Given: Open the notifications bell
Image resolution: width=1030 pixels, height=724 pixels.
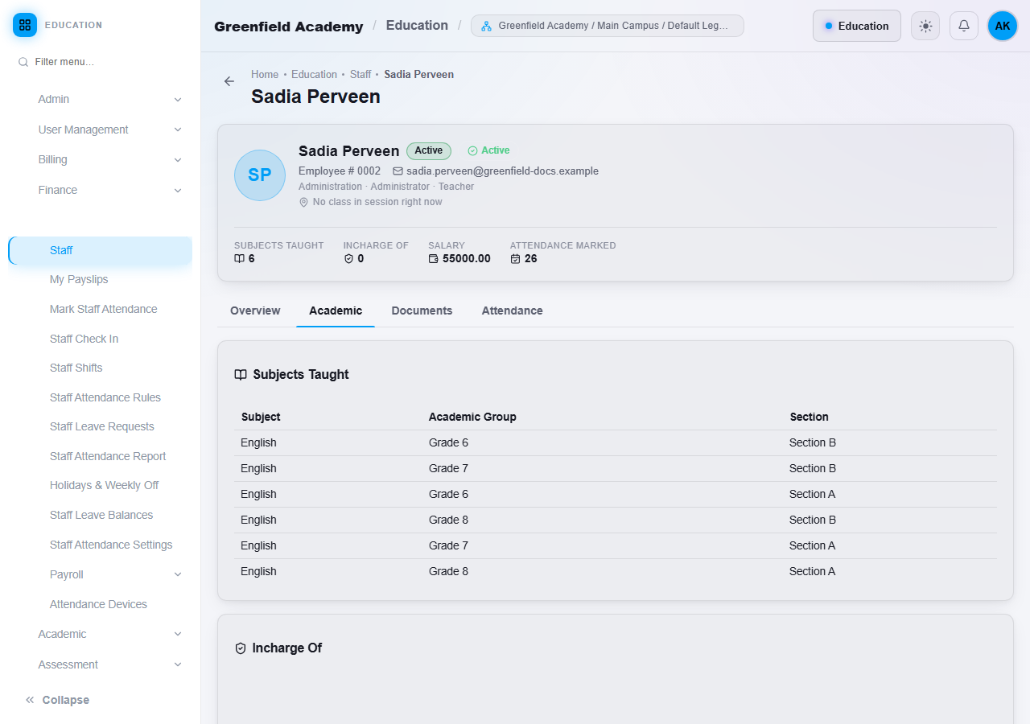Looking at the screenshot, I should tap(964, 26).
